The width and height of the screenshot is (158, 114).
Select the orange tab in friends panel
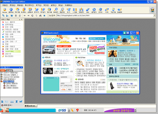tap(3, 70)
